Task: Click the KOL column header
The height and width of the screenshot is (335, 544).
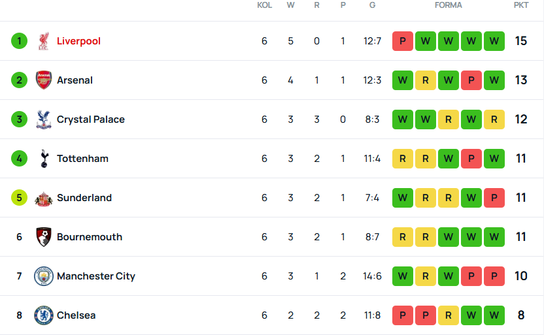Action: point(264,5)
